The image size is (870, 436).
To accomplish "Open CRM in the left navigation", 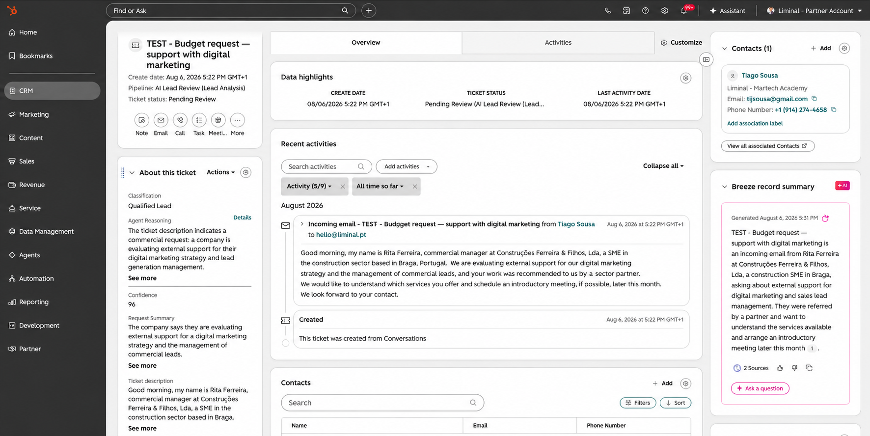I will pos(52,91).
